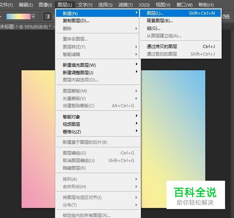Choose 组(G)... in the submenu
The image size is (234, 218).
pyautogui.click(x=180, y=28)
